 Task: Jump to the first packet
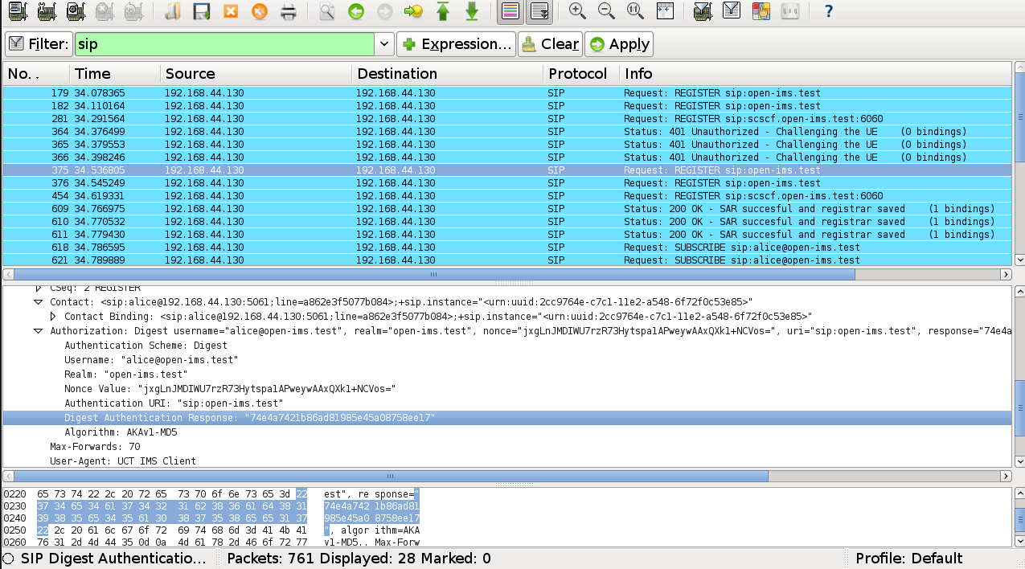tap(442, 11)
